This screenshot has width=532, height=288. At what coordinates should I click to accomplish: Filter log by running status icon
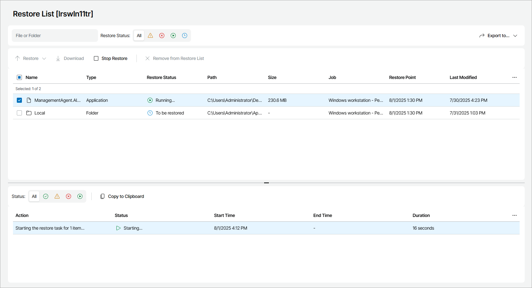tap(80, 196)
